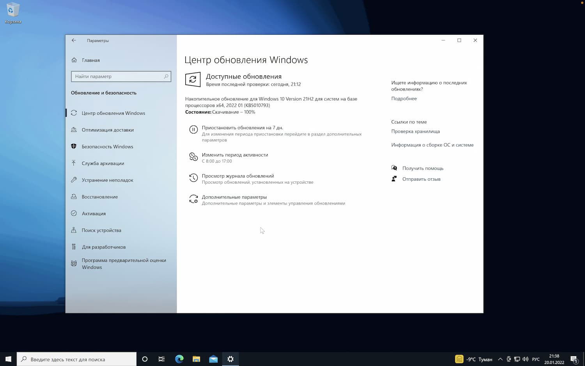Click the Получить помощь link

tap(423, 168)
